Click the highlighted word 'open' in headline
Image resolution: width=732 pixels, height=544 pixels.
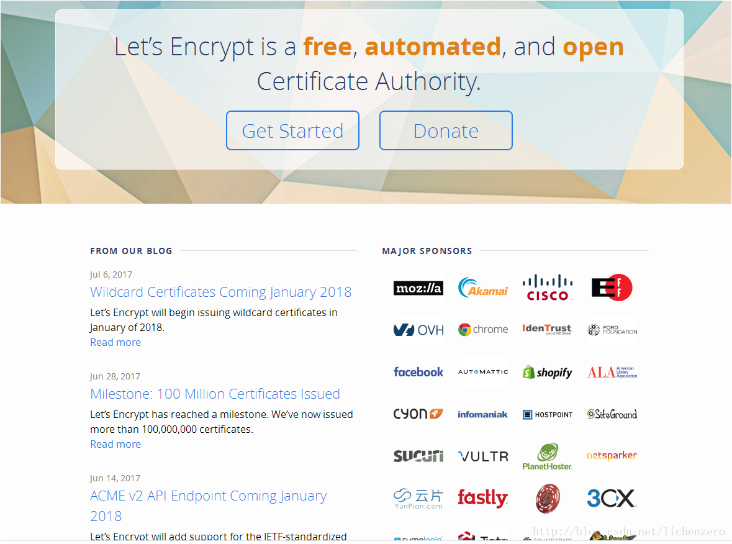coord(594,48)
